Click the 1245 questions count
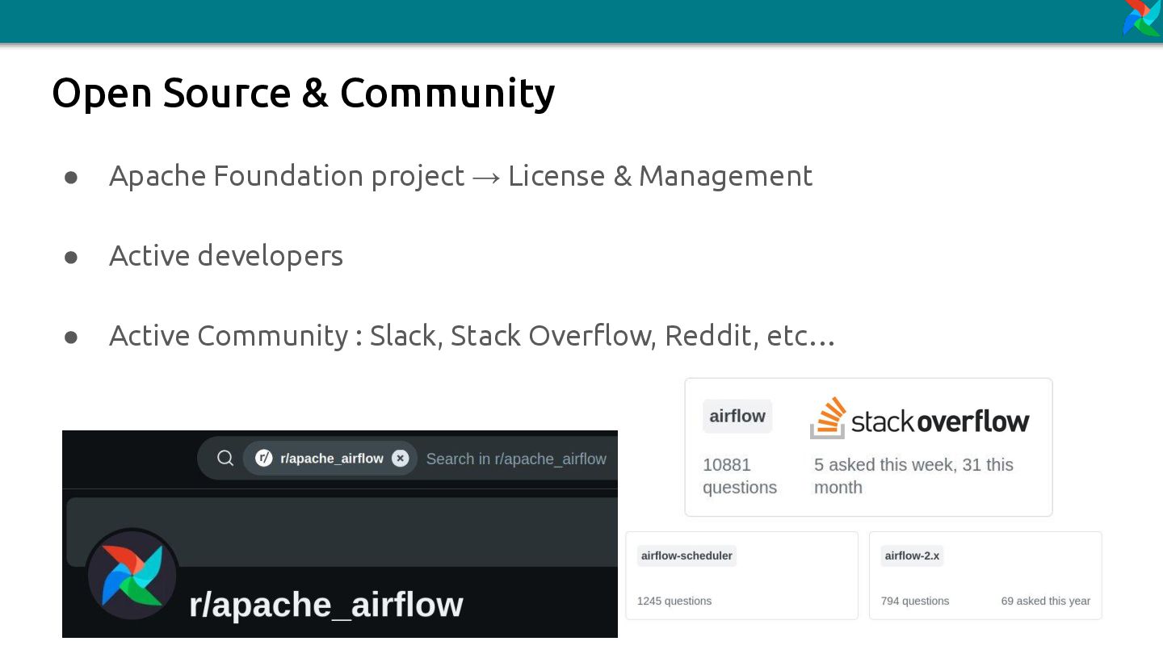This screenshot has height=654, width=1163. click(x=674, y=601)
